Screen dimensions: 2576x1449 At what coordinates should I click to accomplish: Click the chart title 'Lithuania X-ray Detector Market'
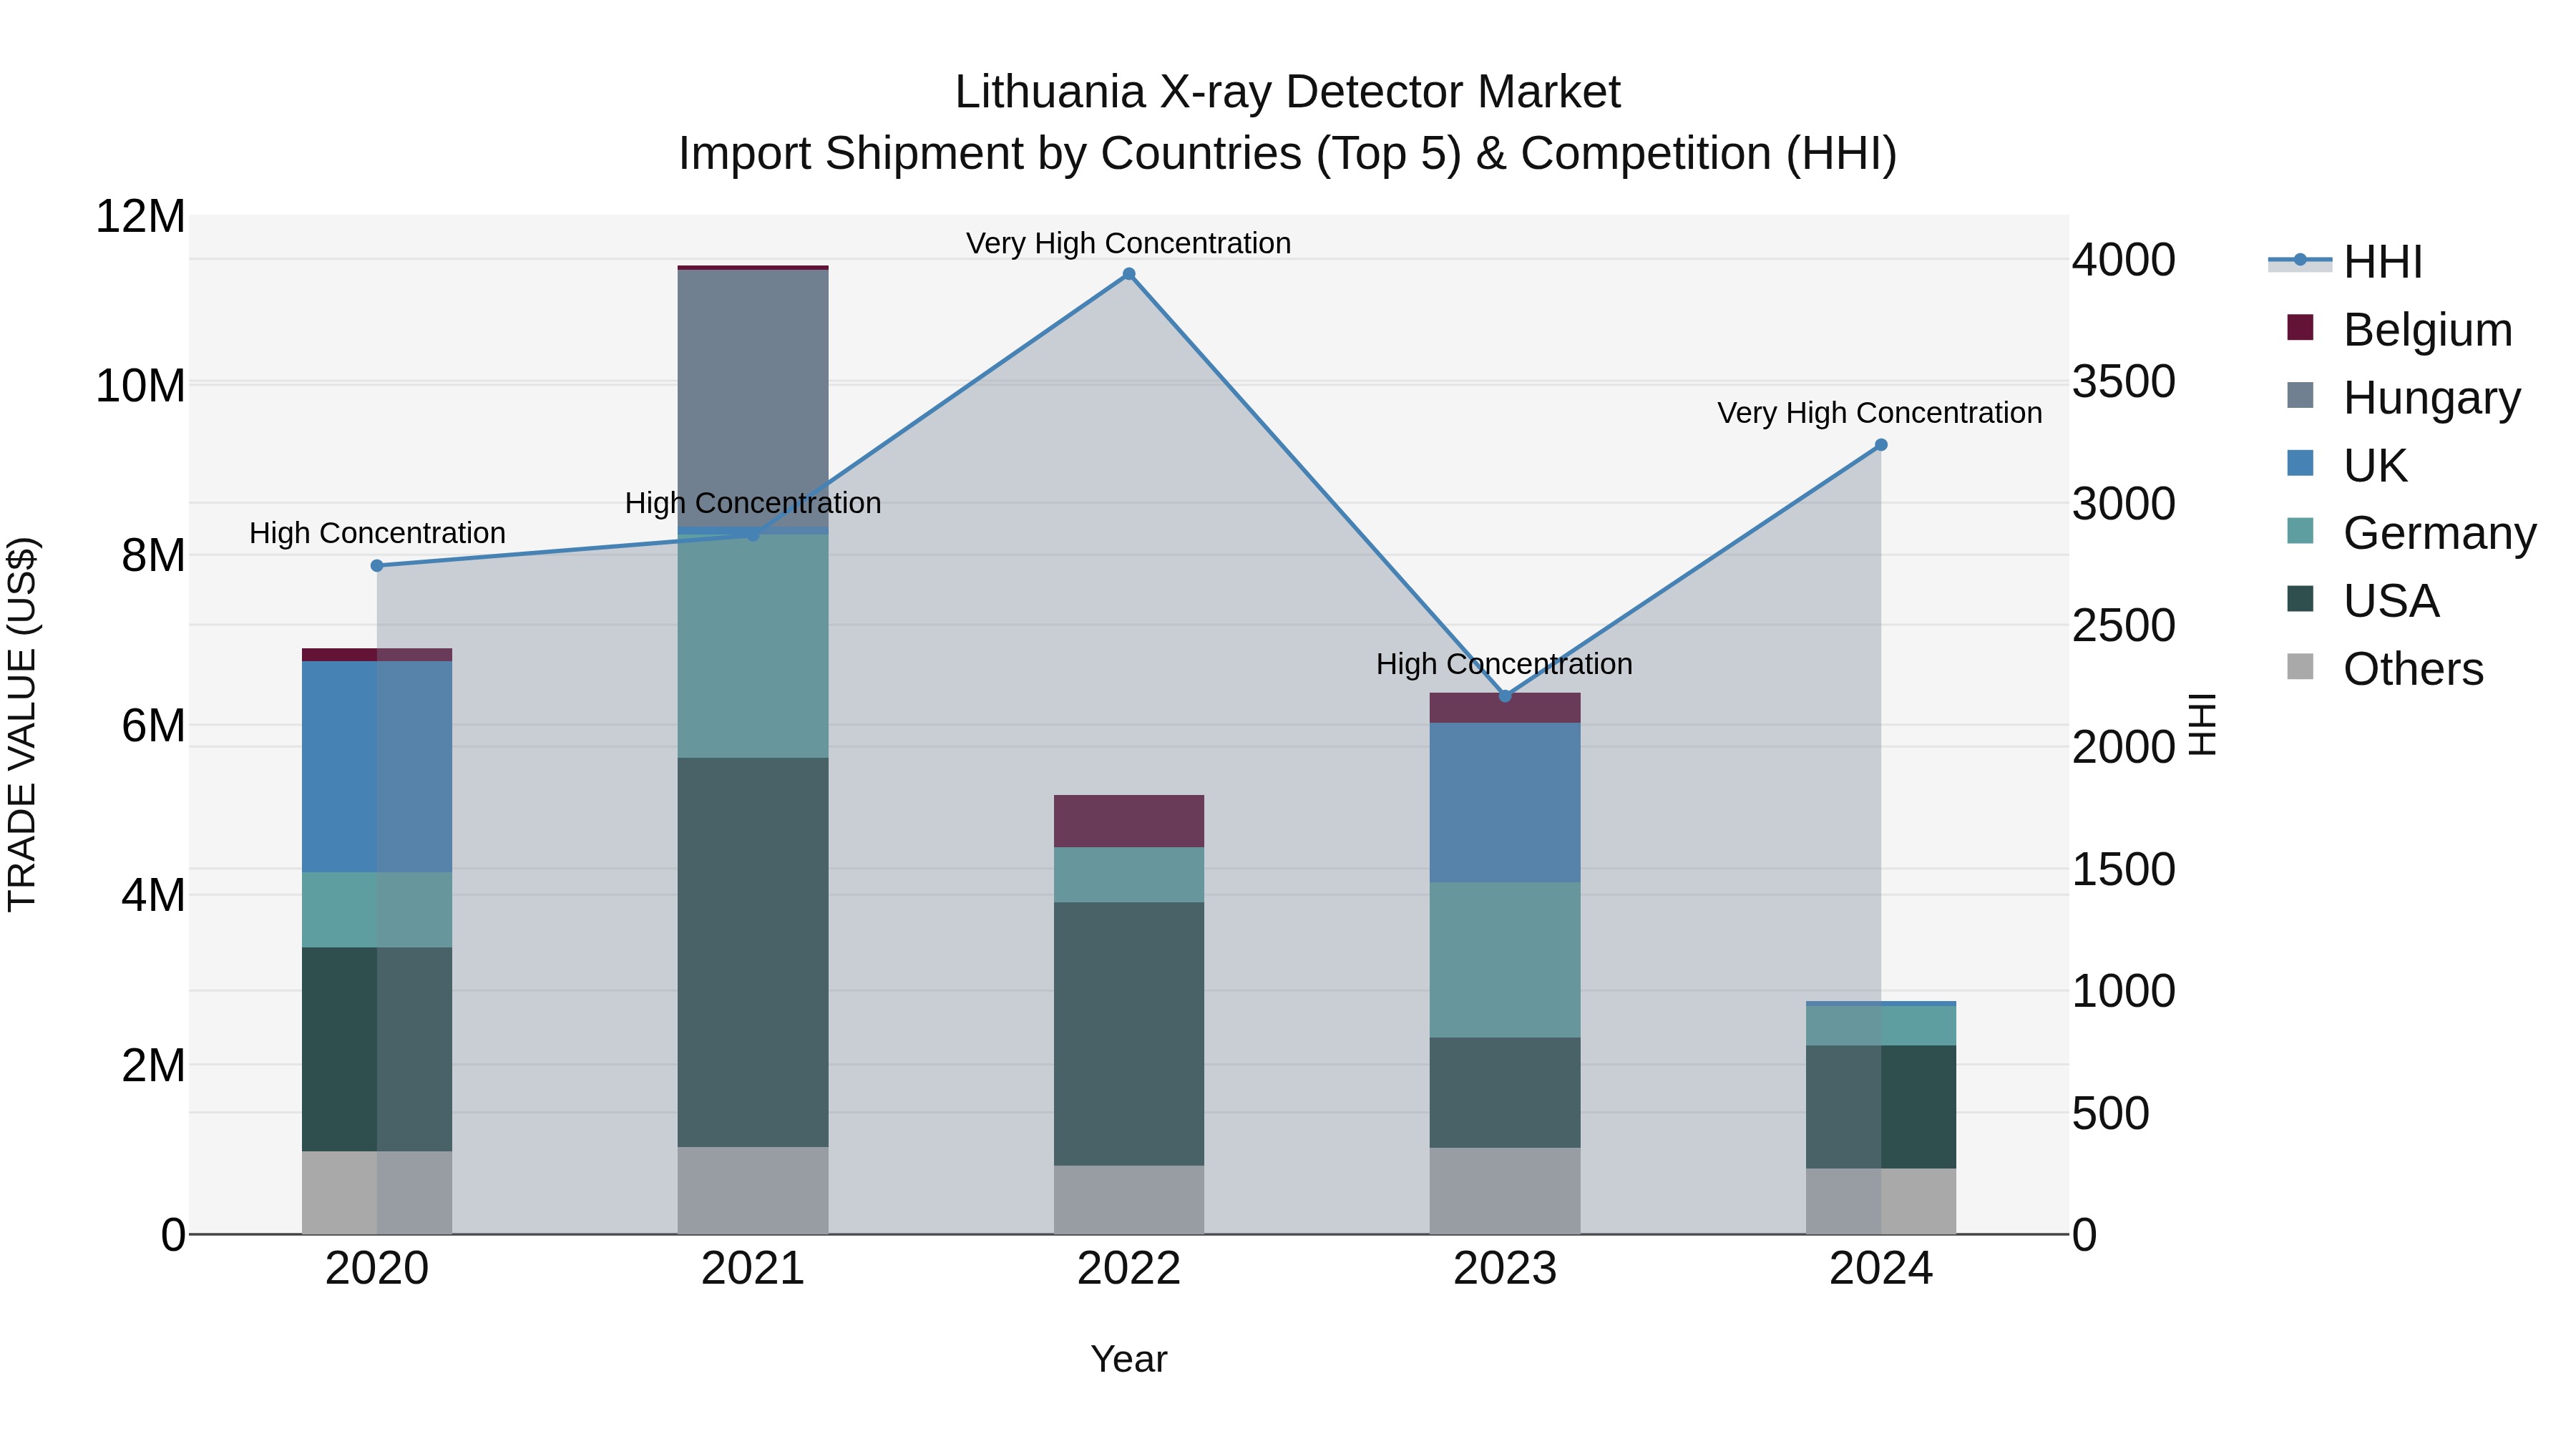click(1288, 92)
